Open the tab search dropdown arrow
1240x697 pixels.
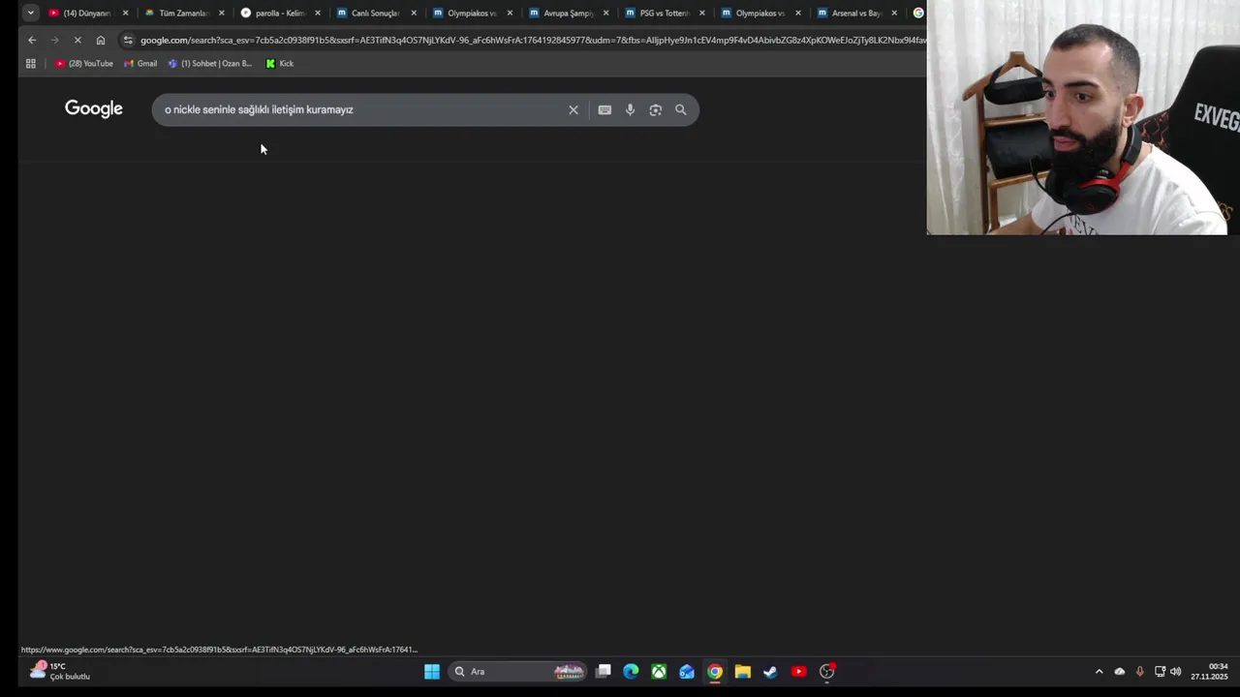pyautogui.click(x=30, y=13)
